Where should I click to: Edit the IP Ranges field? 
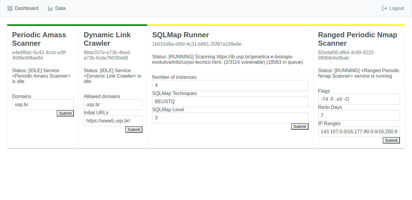click(359, 132)
